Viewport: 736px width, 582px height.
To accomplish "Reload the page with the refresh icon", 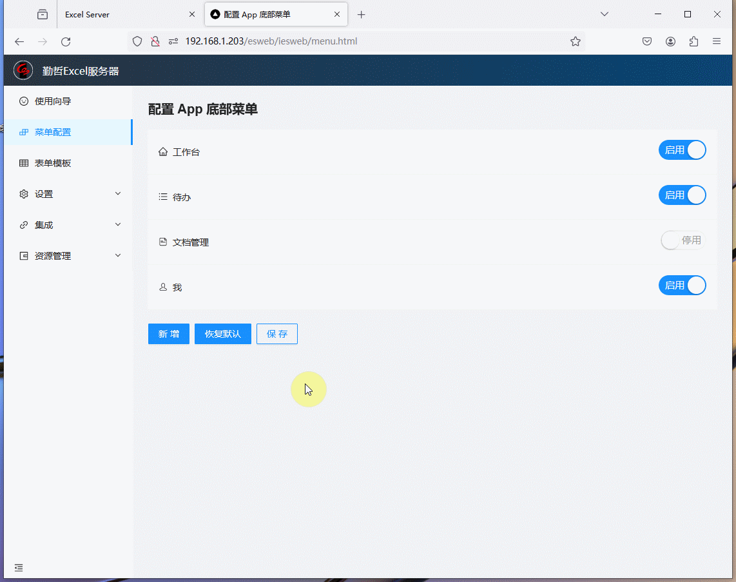I will [x=66, y=42].
